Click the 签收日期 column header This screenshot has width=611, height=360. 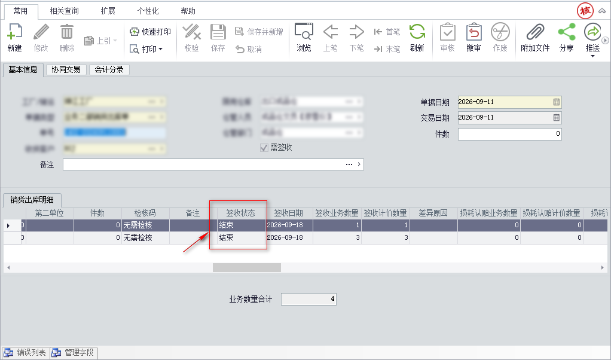(289, 213)
